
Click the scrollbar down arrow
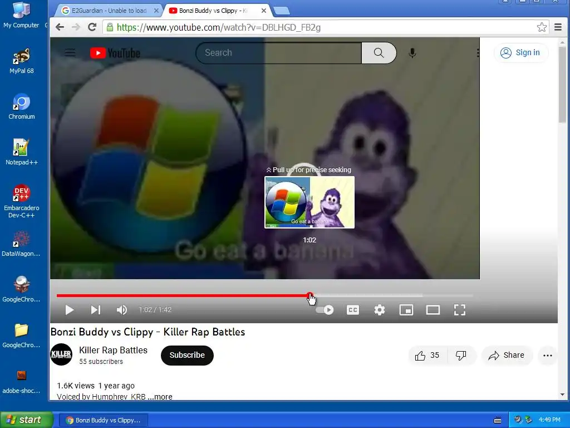click(562, 395)
